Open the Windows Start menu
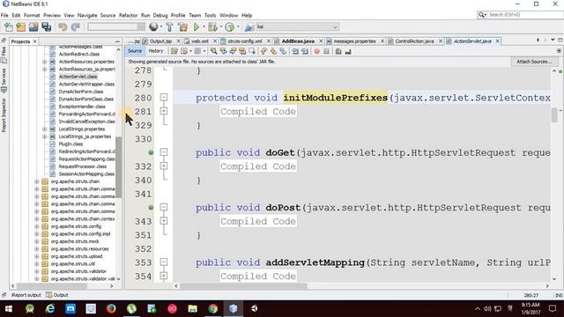This screenshot has width=564, height=317. 8,308
